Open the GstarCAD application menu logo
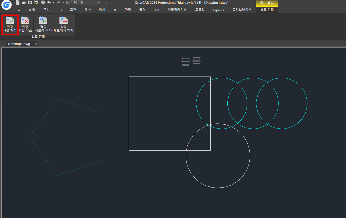The height and width of the screenshot is (218, 346). click(6, 5)
